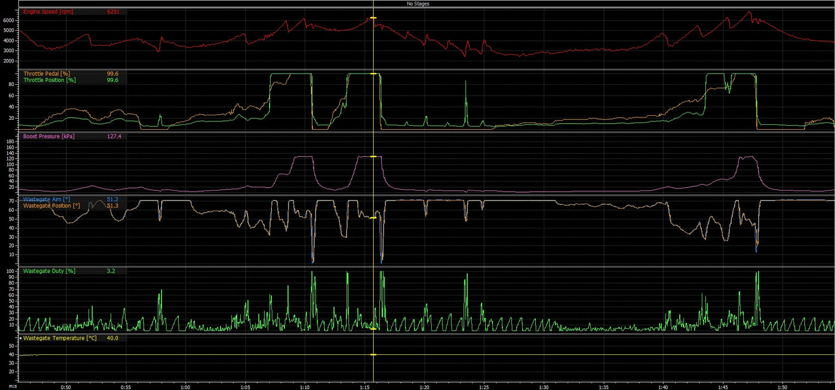835x390 pixels.
Task: Click the cursor marker on Wastegate Temperature trace
Action: [x=373, y=354]
